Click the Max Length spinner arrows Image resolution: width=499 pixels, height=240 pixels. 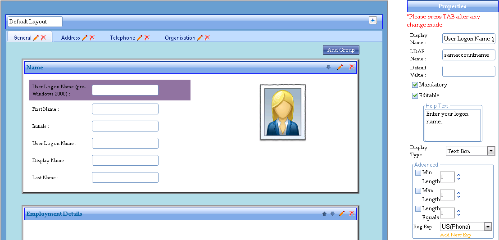click(458, 195)
